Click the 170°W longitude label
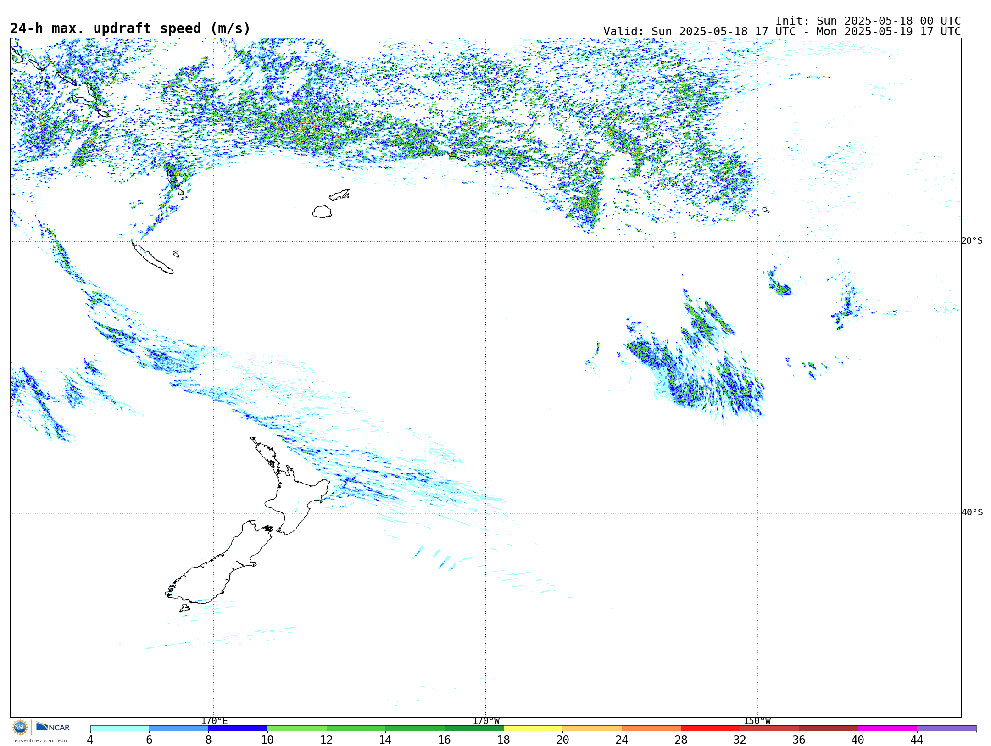Viewport: 991px width, 746px height. coord(486,721)
